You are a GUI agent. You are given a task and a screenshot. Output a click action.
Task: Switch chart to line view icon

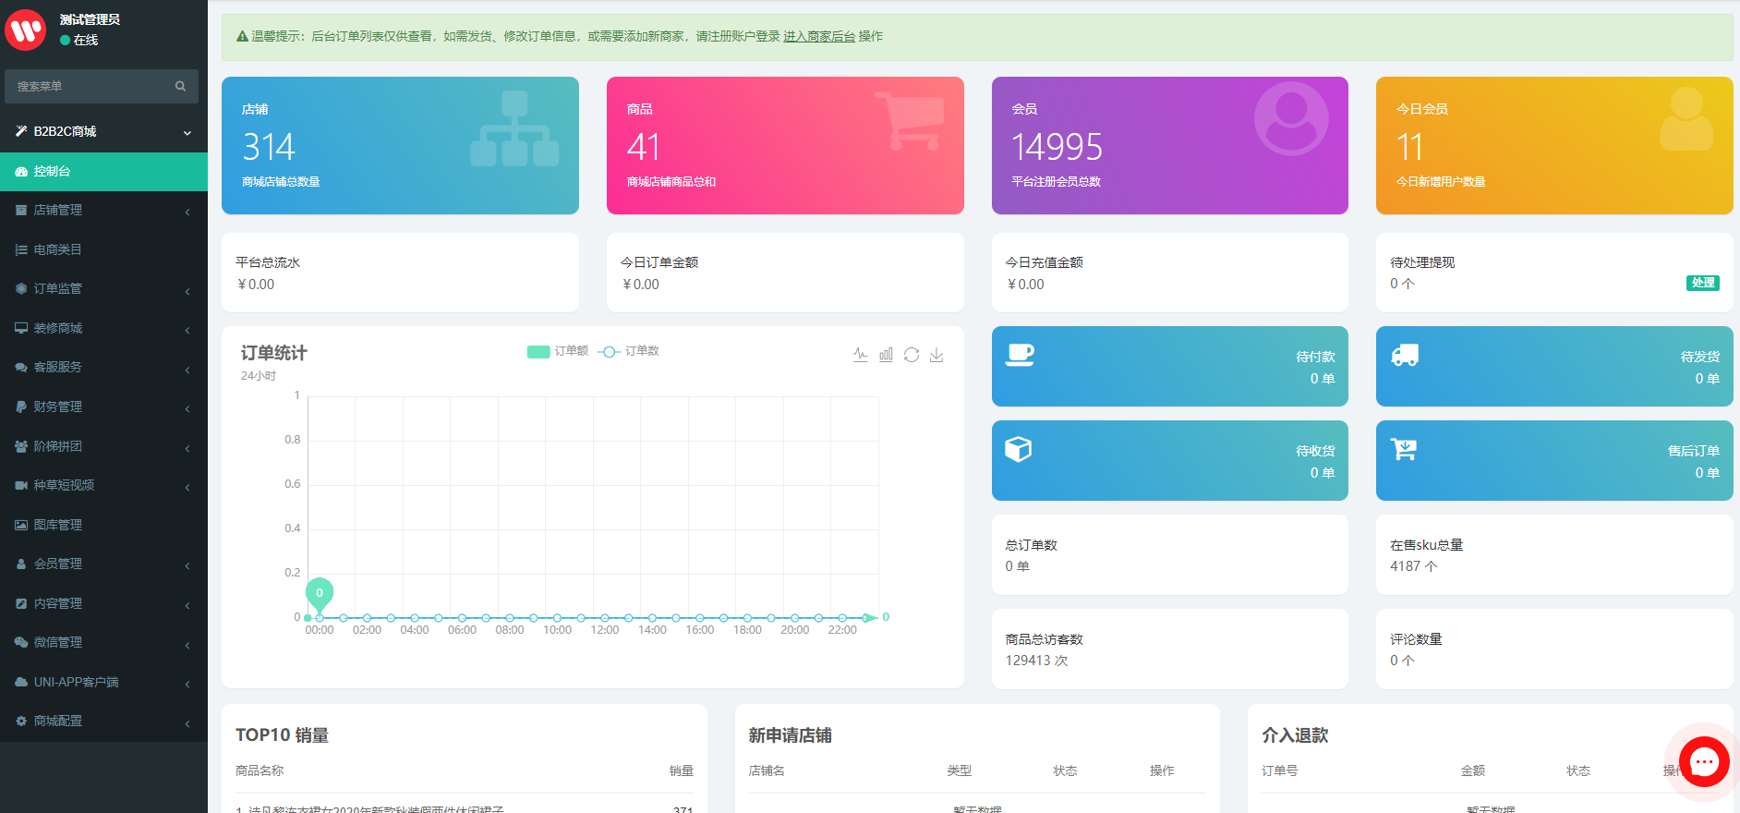[x=860, y=355]
